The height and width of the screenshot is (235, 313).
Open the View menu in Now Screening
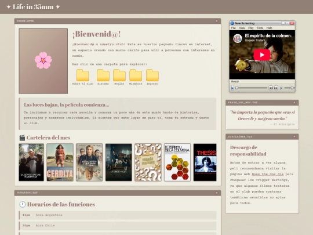click(242, 28)
